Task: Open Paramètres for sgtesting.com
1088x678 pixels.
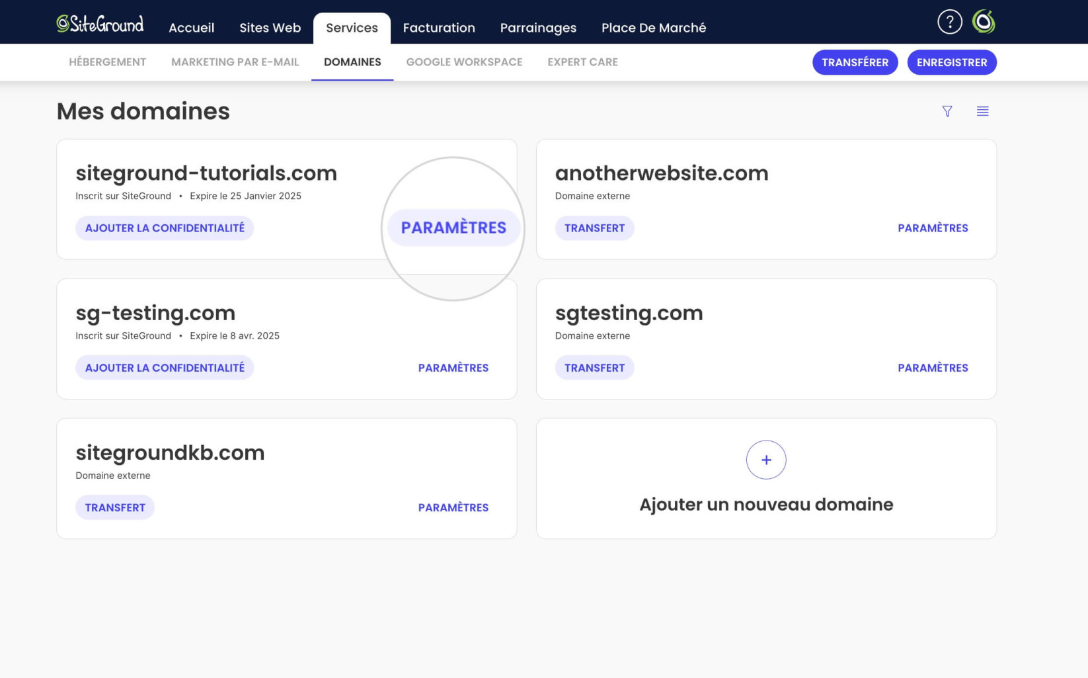Action: pos(933,368)
